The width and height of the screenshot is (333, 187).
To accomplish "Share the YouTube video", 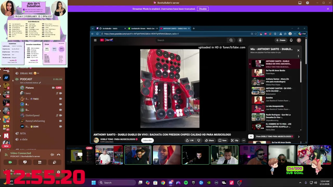I will pyautogui.click(x=209, y=141).
